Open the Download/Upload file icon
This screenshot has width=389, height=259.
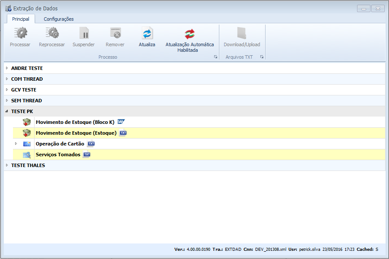coord(242,33)
